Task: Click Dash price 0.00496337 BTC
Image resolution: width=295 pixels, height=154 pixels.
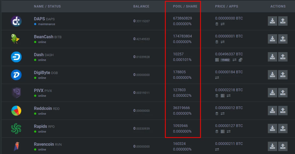Action: click(229, 54)
